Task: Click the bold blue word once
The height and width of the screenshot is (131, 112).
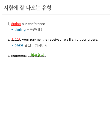Action: coord(19,45)
